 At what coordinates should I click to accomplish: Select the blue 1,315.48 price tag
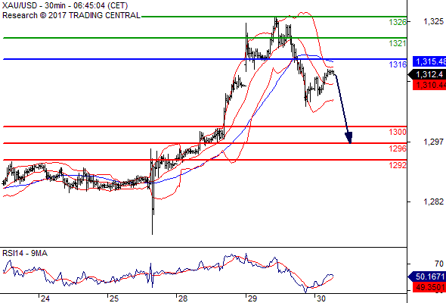429,61
